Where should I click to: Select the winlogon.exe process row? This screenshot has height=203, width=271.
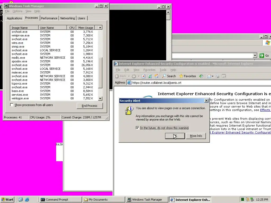[x=54, y=98]
